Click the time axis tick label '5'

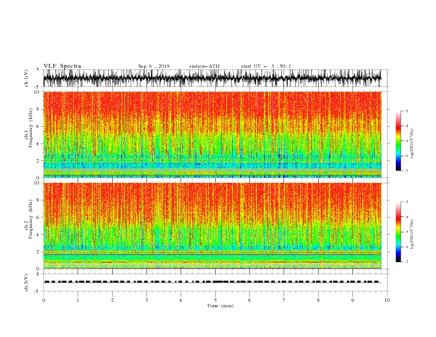[x=215, y=300]
